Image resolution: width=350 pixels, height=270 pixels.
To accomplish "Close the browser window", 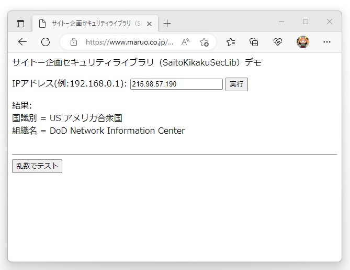I will tap(330, 21).
